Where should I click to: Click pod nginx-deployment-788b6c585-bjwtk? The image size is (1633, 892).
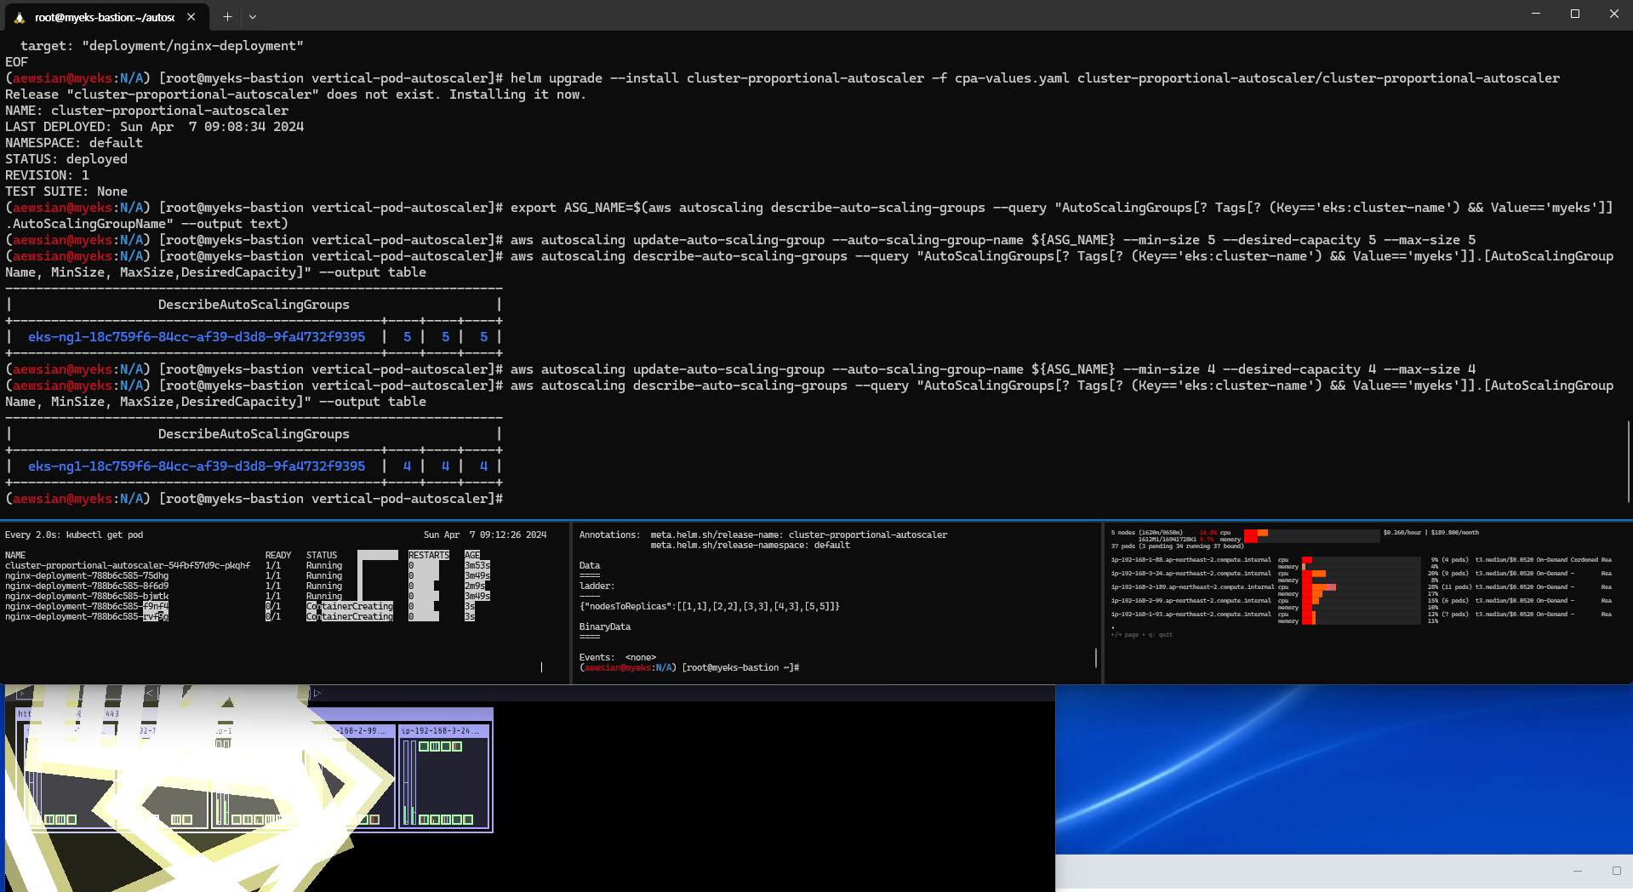[87, 596]
